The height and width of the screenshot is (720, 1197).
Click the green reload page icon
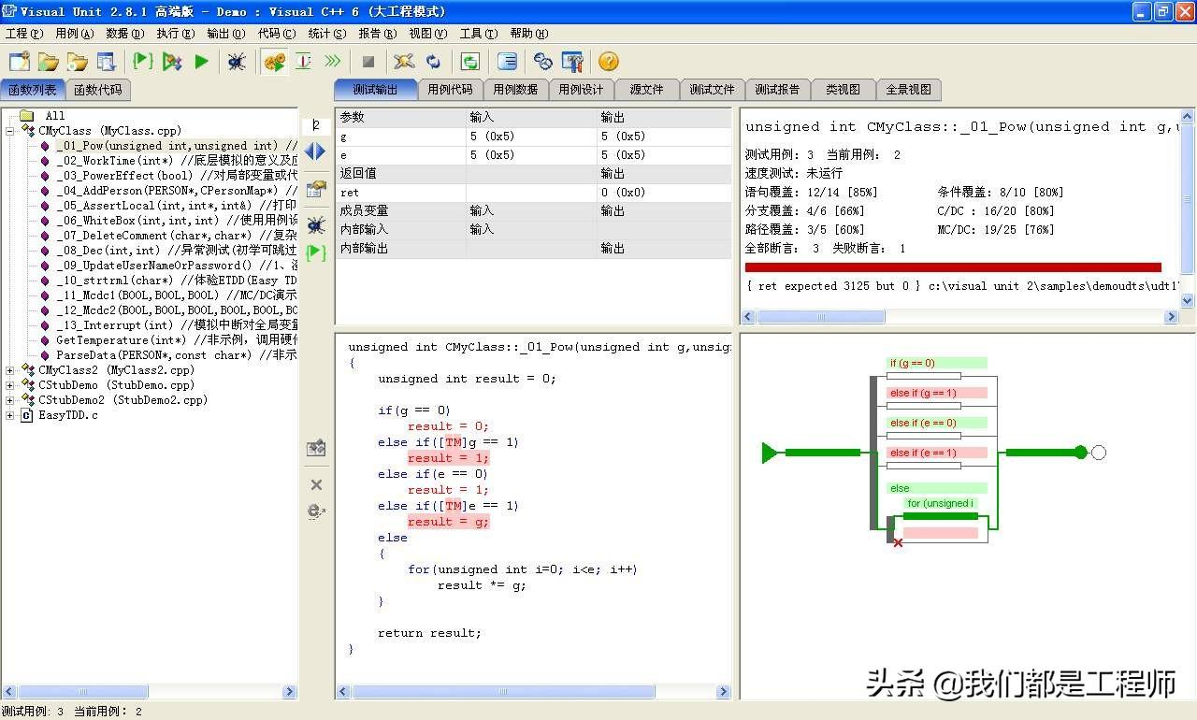coord(469,62)
